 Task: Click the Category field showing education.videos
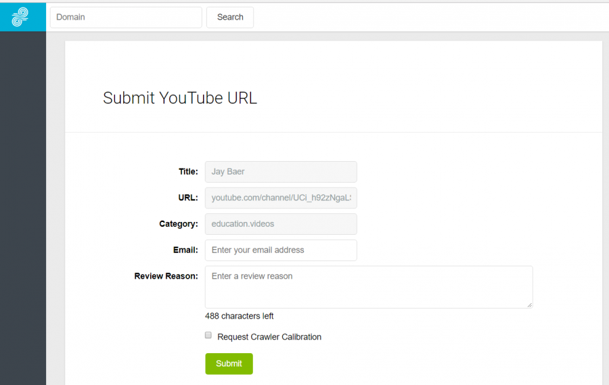click(x=281, y=224)
